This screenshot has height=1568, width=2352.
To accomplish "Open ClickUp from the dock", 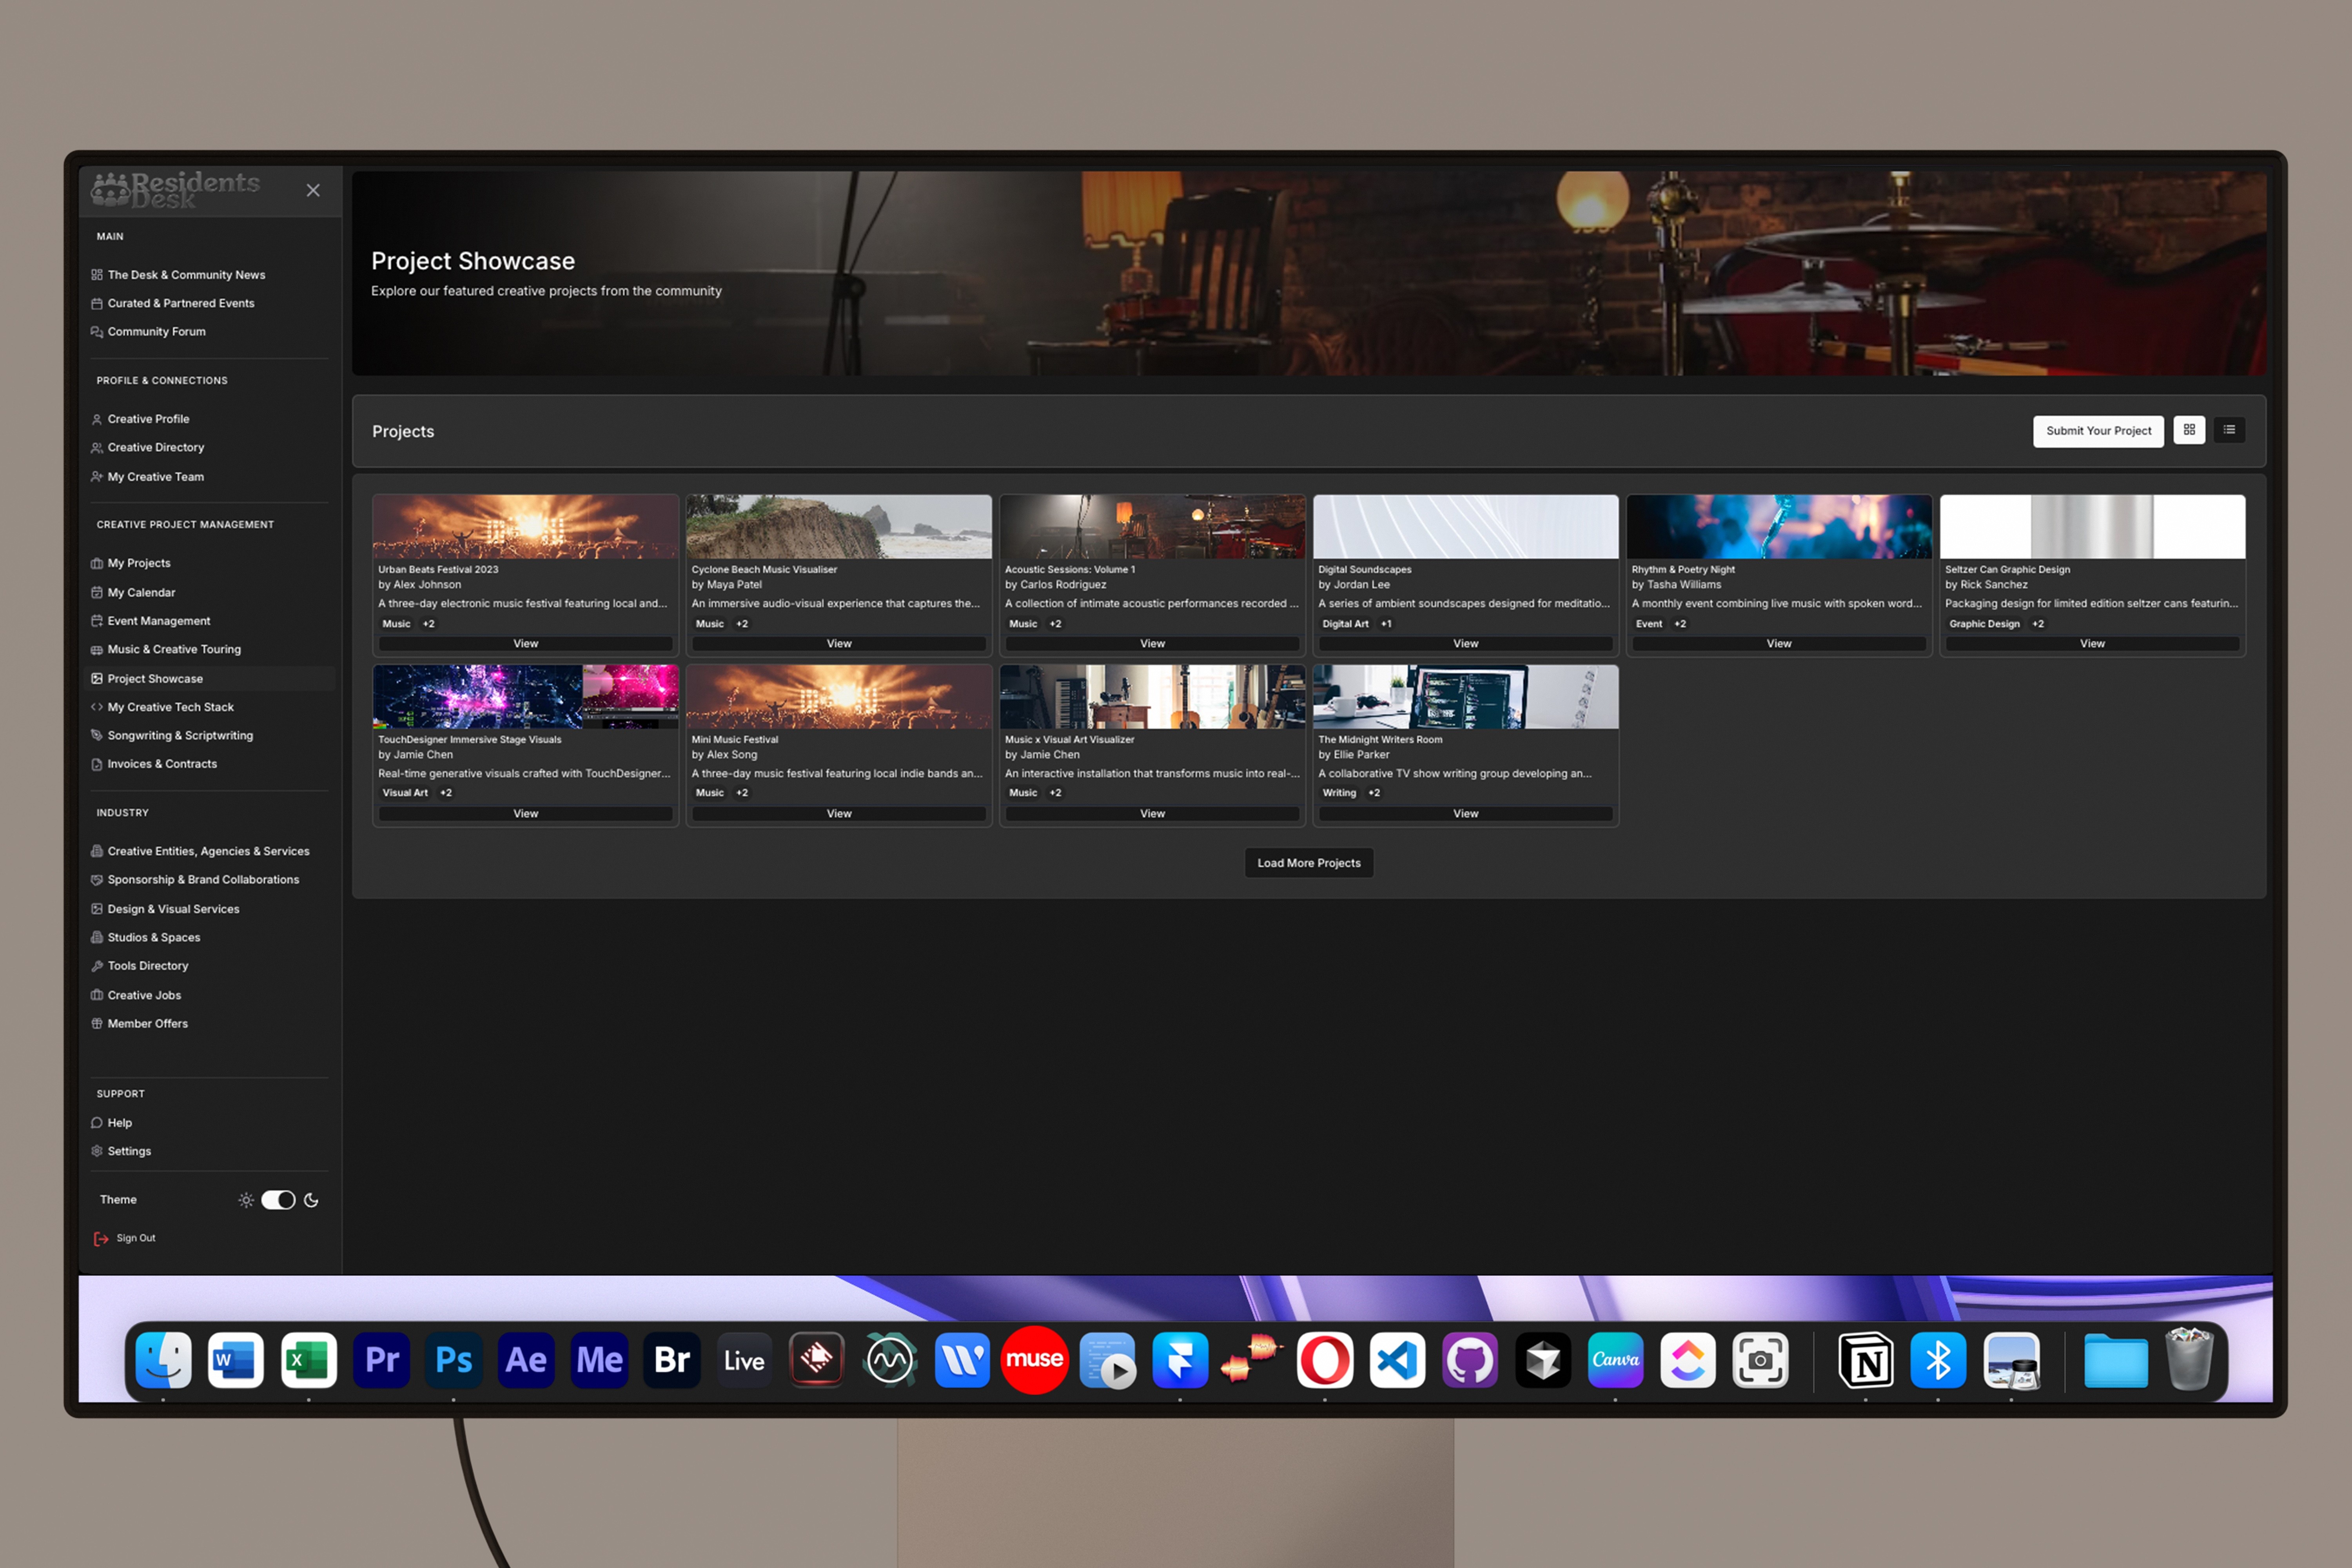I will (1688, 1360).
